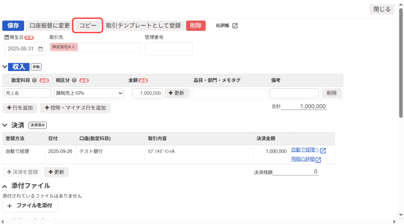
Task: Click 取引テンプレートとして登録 button
Action: tap(144, 26)
